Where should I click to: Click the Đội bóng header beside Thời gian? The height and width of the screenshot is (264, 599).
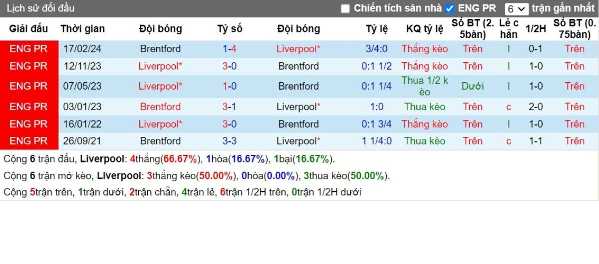(x=160, y=29)
